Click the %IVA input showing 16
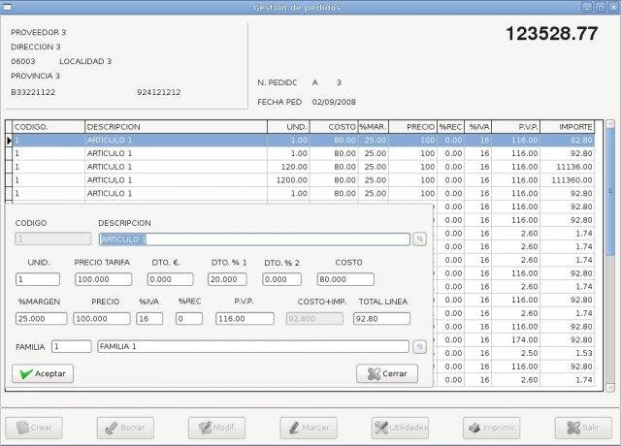 149,319
